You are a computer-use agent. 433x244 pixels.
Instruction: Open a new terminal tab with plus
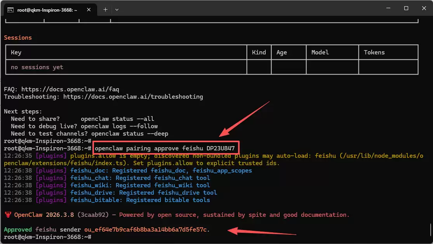pyautogui.click(x=105, y=10)
